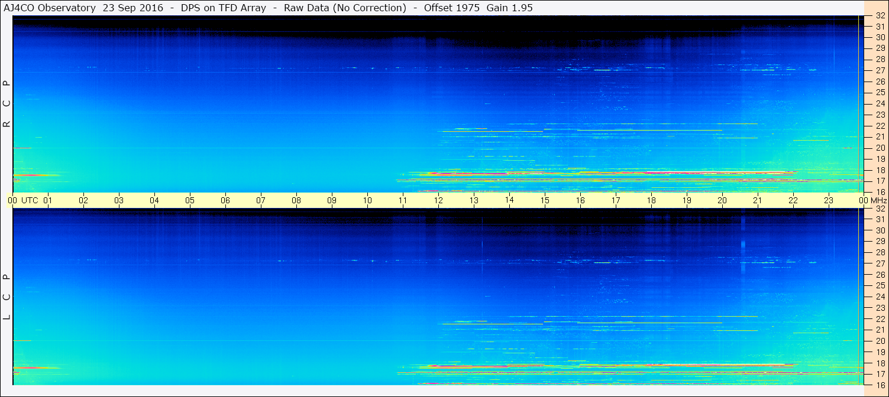Viewport: 889px width, 397px height.
Task: Click 30 MHz label on RCP scale
Action: click(x=880, y=37)
